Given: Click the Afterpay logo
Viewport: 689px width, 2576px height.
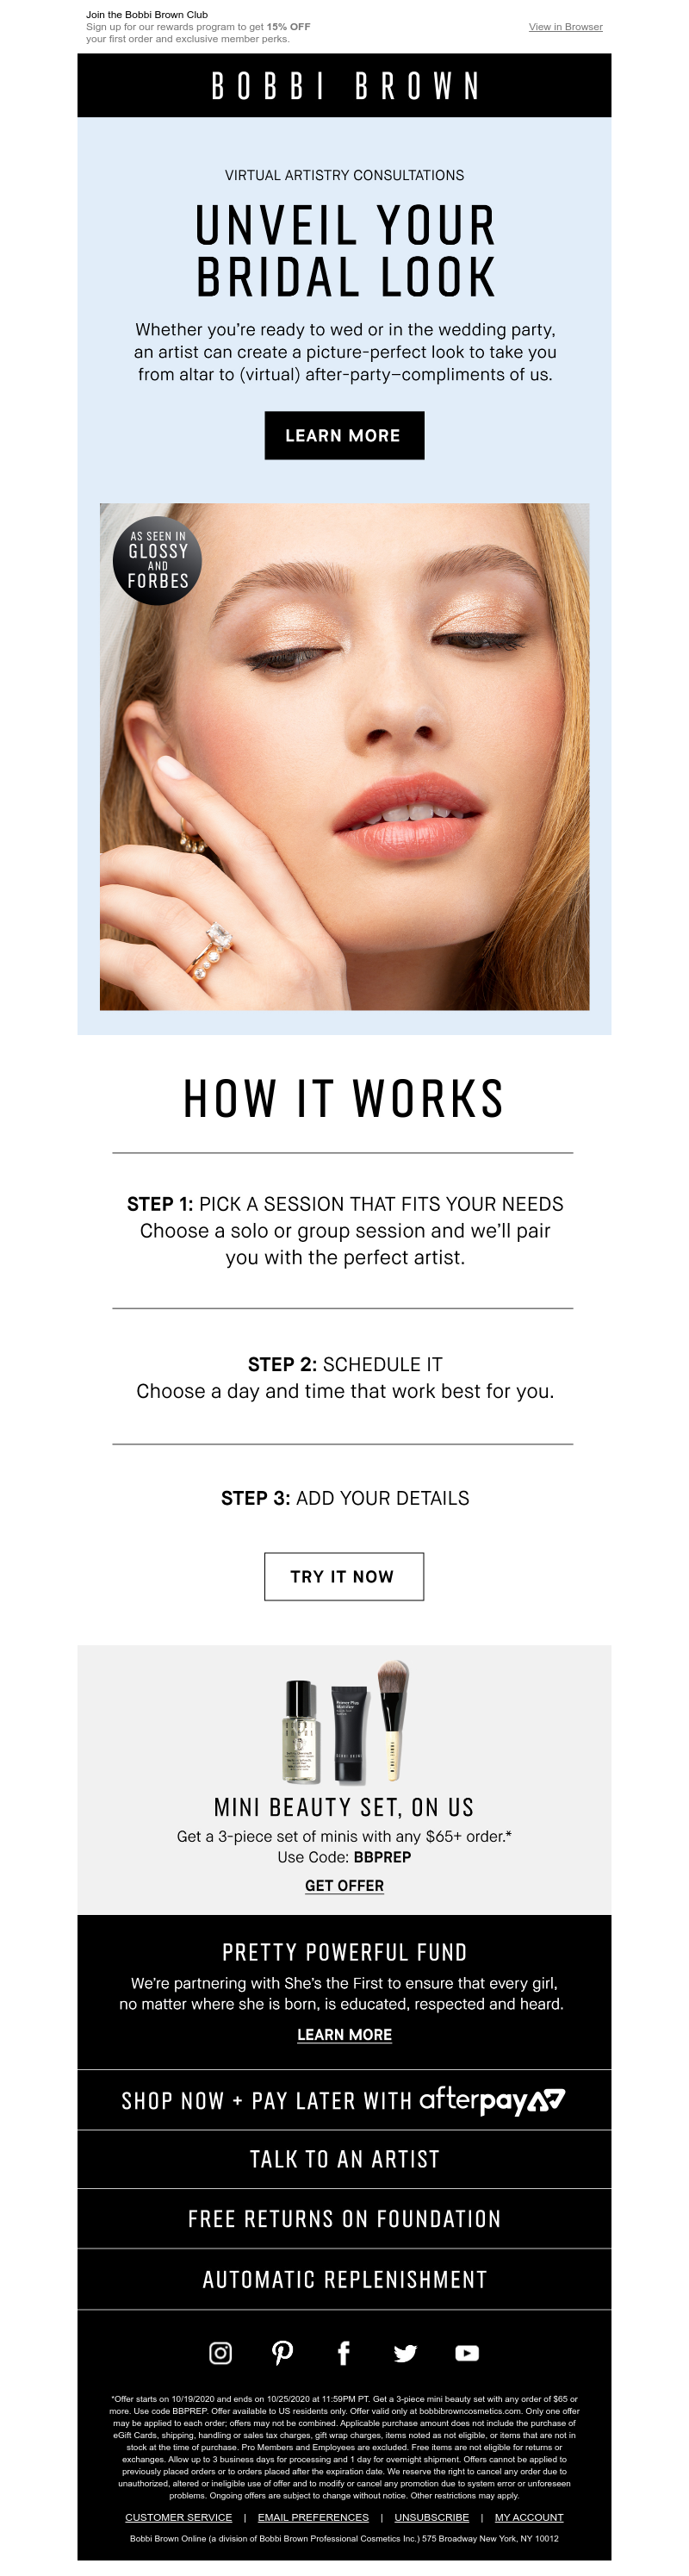Looking at the screenshot, I should [492, 2099].
